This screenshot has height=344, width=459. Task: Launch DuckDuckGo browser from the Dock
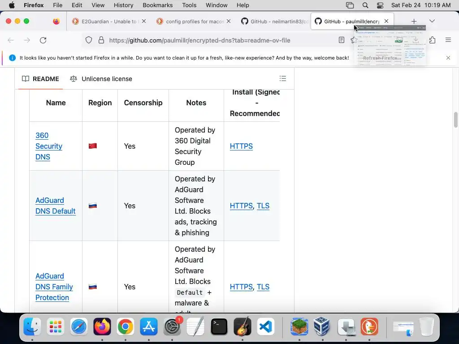tap(369, 327)
